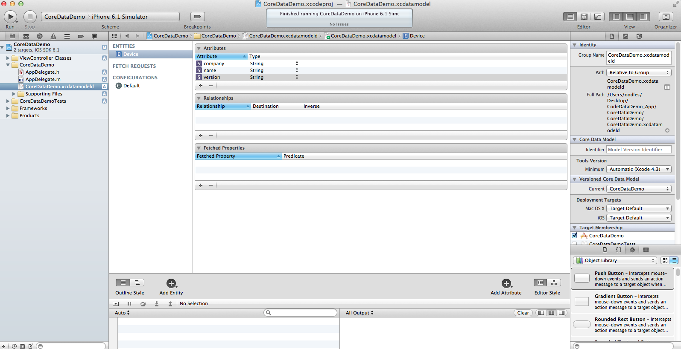Open the Relative to Group path dropdown
Screen dimensions: 681x349
point(639,72)
